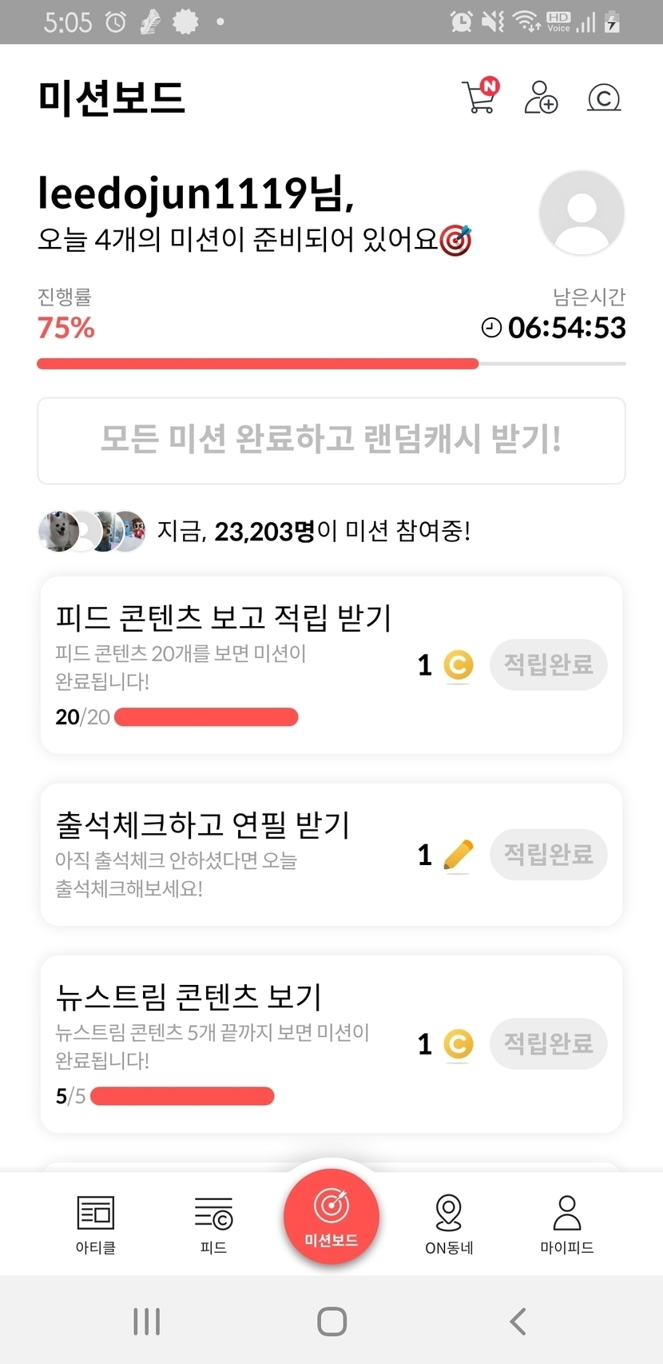
Task: Switch to the 피드 tab
Action: [x=213, y=1223]
